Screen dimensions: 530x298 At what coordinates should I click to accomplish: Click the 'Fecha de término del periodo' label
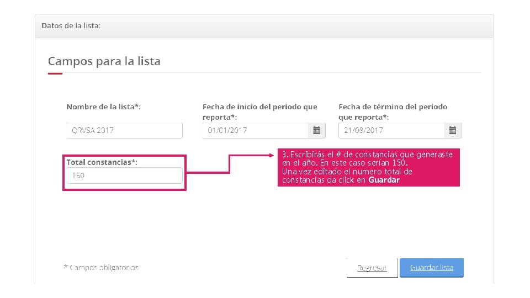(x=393, y=112)
